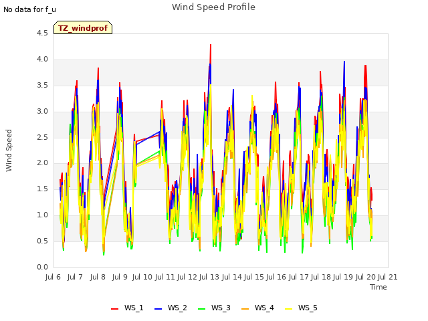
Task: Click the 0.0 y-axis tick label
Action: click(42, 267)
